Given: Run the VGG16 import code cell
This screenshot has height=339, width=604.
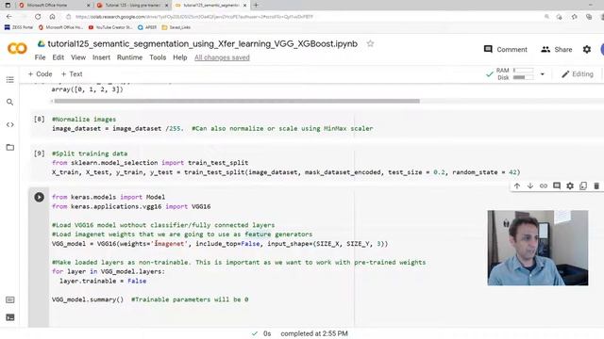Looking at the screenshot, I should coord(39,197).
